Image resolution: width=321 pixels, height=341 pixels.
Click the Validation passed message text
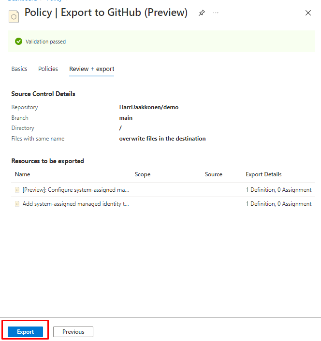click(x=45, y=42)
